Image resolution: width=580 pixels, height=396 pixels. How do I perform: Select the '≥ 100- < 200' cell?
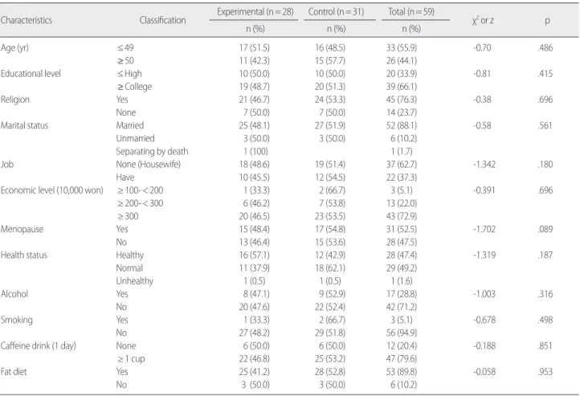pos(141,190)
